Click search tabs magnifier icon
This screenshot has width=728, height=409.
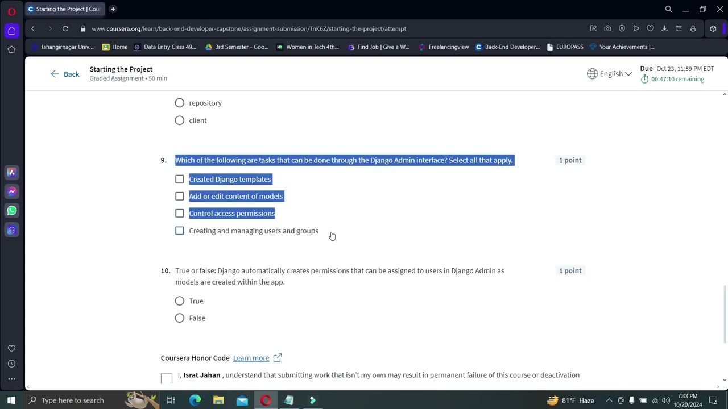[669, 9]
